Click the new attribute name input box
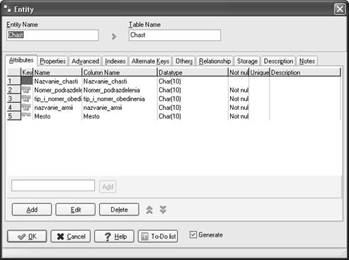The width and height of the screenshot is (349, 260). click(x=53, y=186)
